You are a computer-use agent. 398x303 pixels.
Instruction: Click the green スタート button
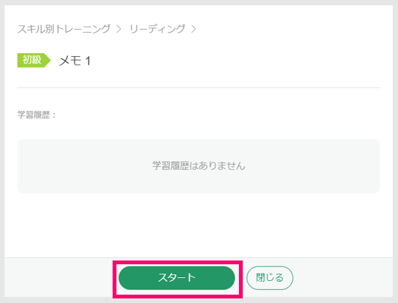click(x=177, y=278)
